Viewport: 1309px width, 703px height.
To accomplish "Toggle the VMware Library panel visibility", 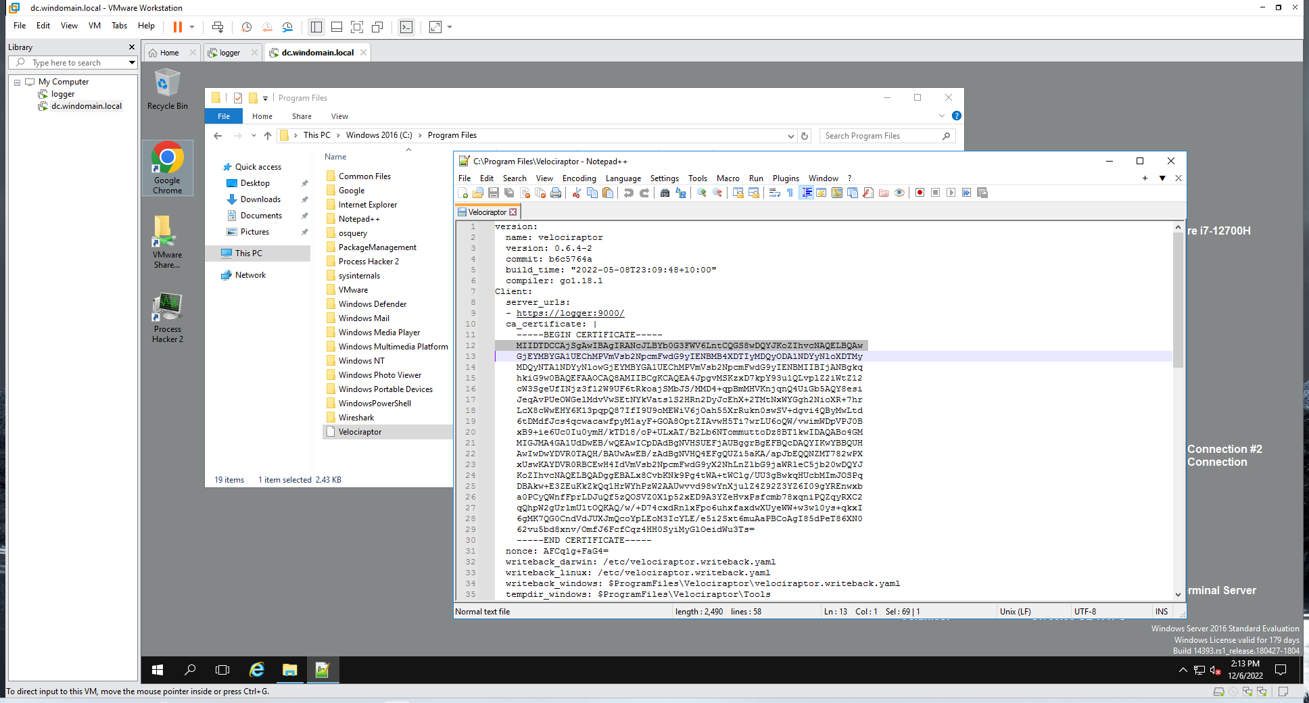I will pos(315,27).
